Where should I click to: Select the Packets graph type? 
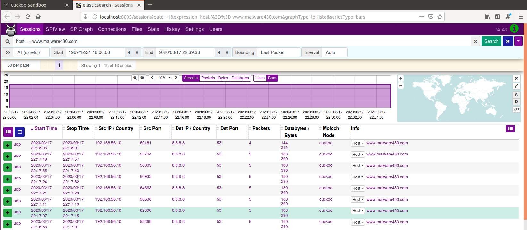208,78
